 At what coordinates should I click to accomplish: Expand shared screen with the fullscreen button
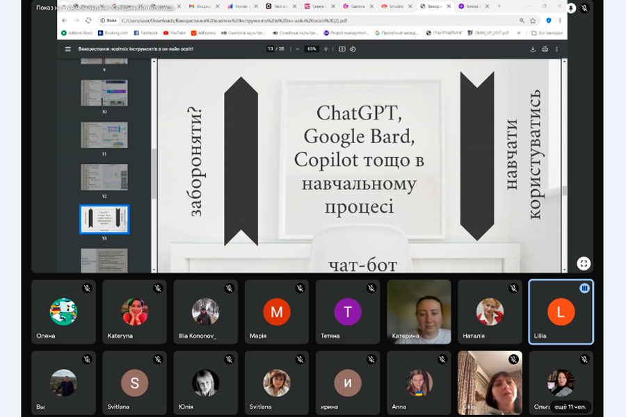[583, 263]
